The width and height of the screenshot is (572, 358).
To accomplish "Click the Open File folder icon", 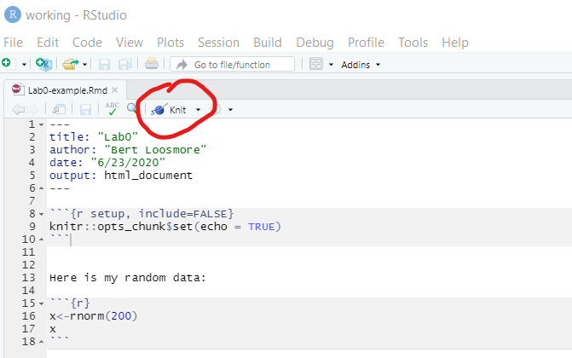I will [70, 64].
